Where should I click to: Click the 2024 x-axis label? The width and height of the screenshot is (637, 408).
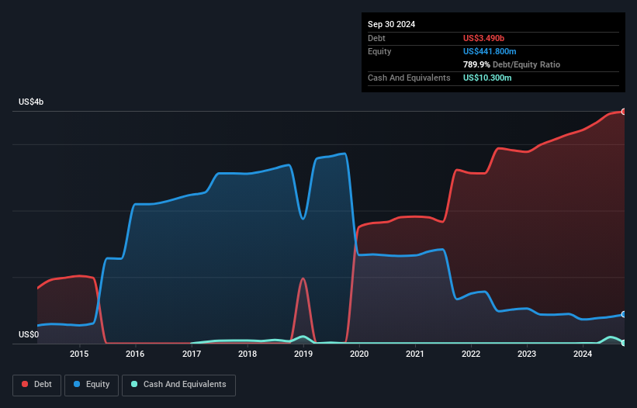pyautogui.click(x=583, y=354)
